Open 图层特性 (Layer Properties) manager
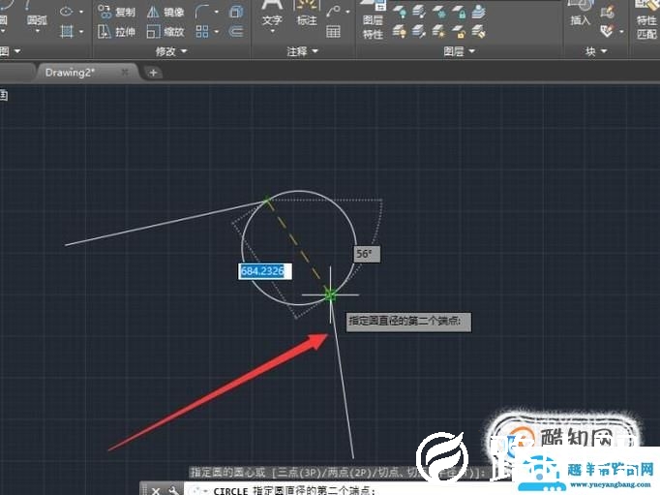Image resolution: width=660 pixels, height=495 pixels. (x=372, y=22)
